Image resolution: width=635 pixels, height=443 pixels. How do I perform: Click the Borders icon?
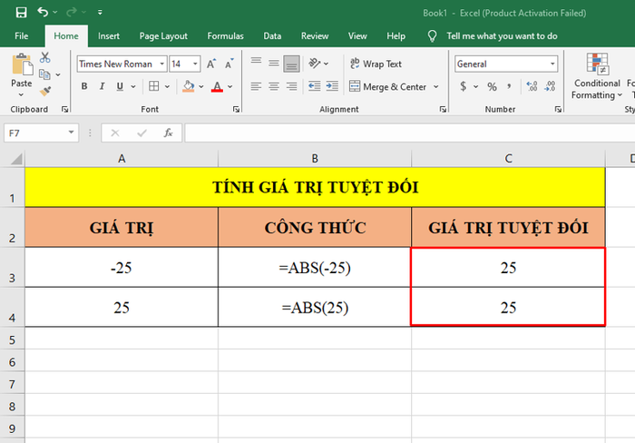[154, 86]
